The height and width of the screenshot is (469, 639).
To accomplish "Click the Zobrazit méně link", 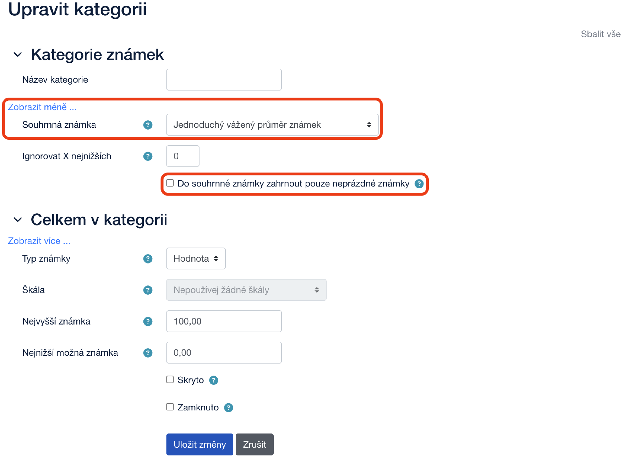I will [42, 107].
